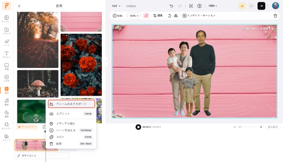Delete element with toolbar trash icon
283x162 pixels.
click(275, 16)
